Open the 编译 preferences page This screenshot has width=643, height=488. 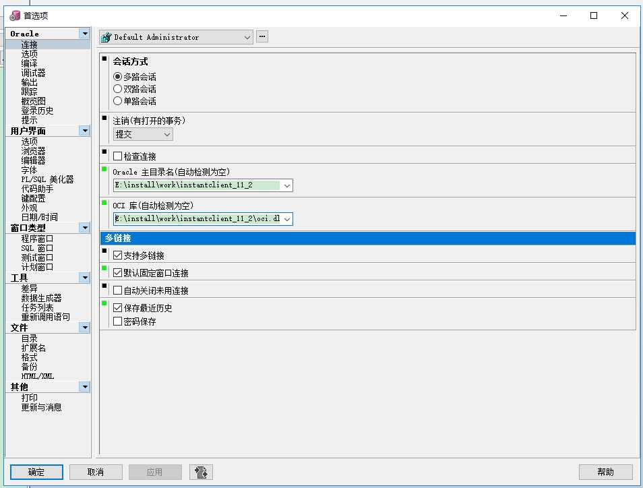coord(29,63)
